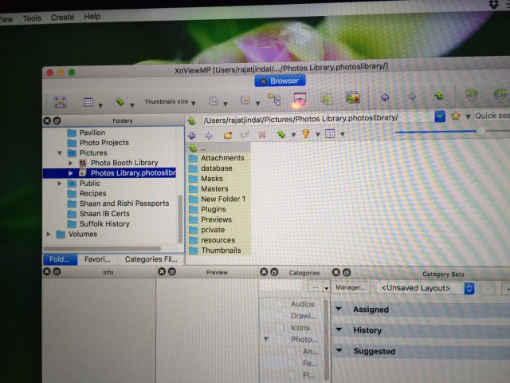The height and width of the screenshot is (383, 510).
Task: Open the Thumbnails size dropdown
Action: pos(170,102)
